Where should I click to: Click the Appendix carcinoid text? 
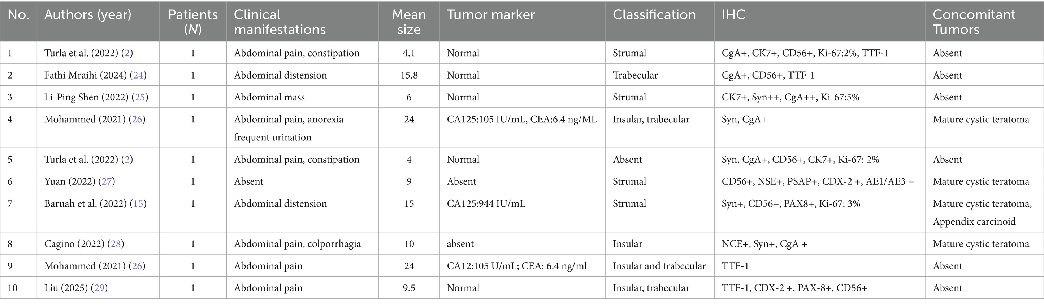click(x=974, y=222)
